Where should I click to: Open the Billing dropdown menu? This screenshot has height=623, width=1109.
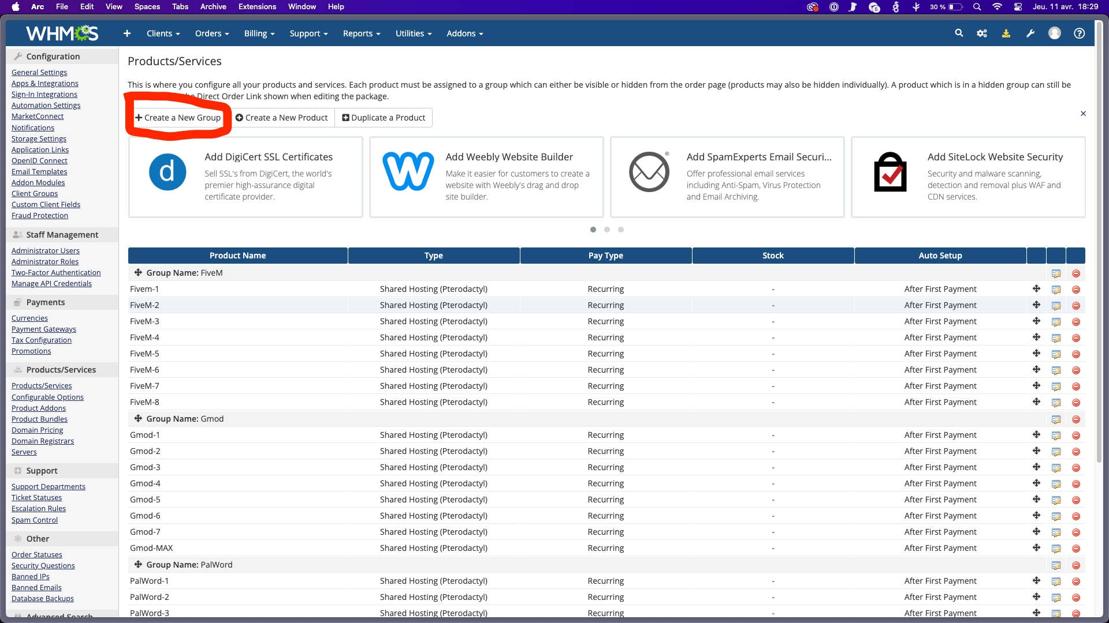pos(259,33)
